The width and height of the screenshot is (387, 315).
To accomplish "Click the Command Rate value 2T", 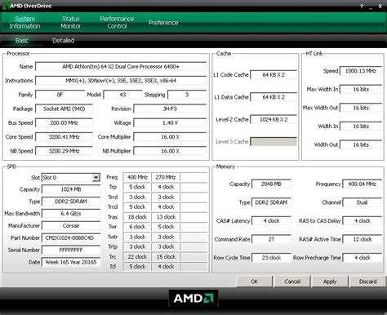I will tap(271, 239).
